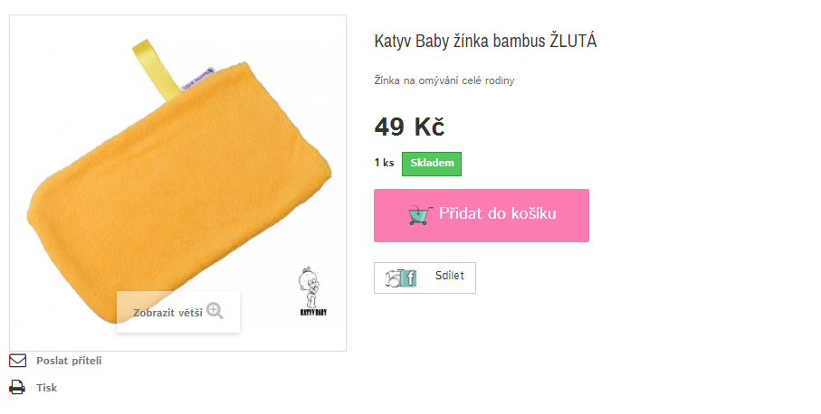The image size is (821, 414).
Task: Click the 1 ks quantity label
Action: pyautogui.click(x=384, y=163)
